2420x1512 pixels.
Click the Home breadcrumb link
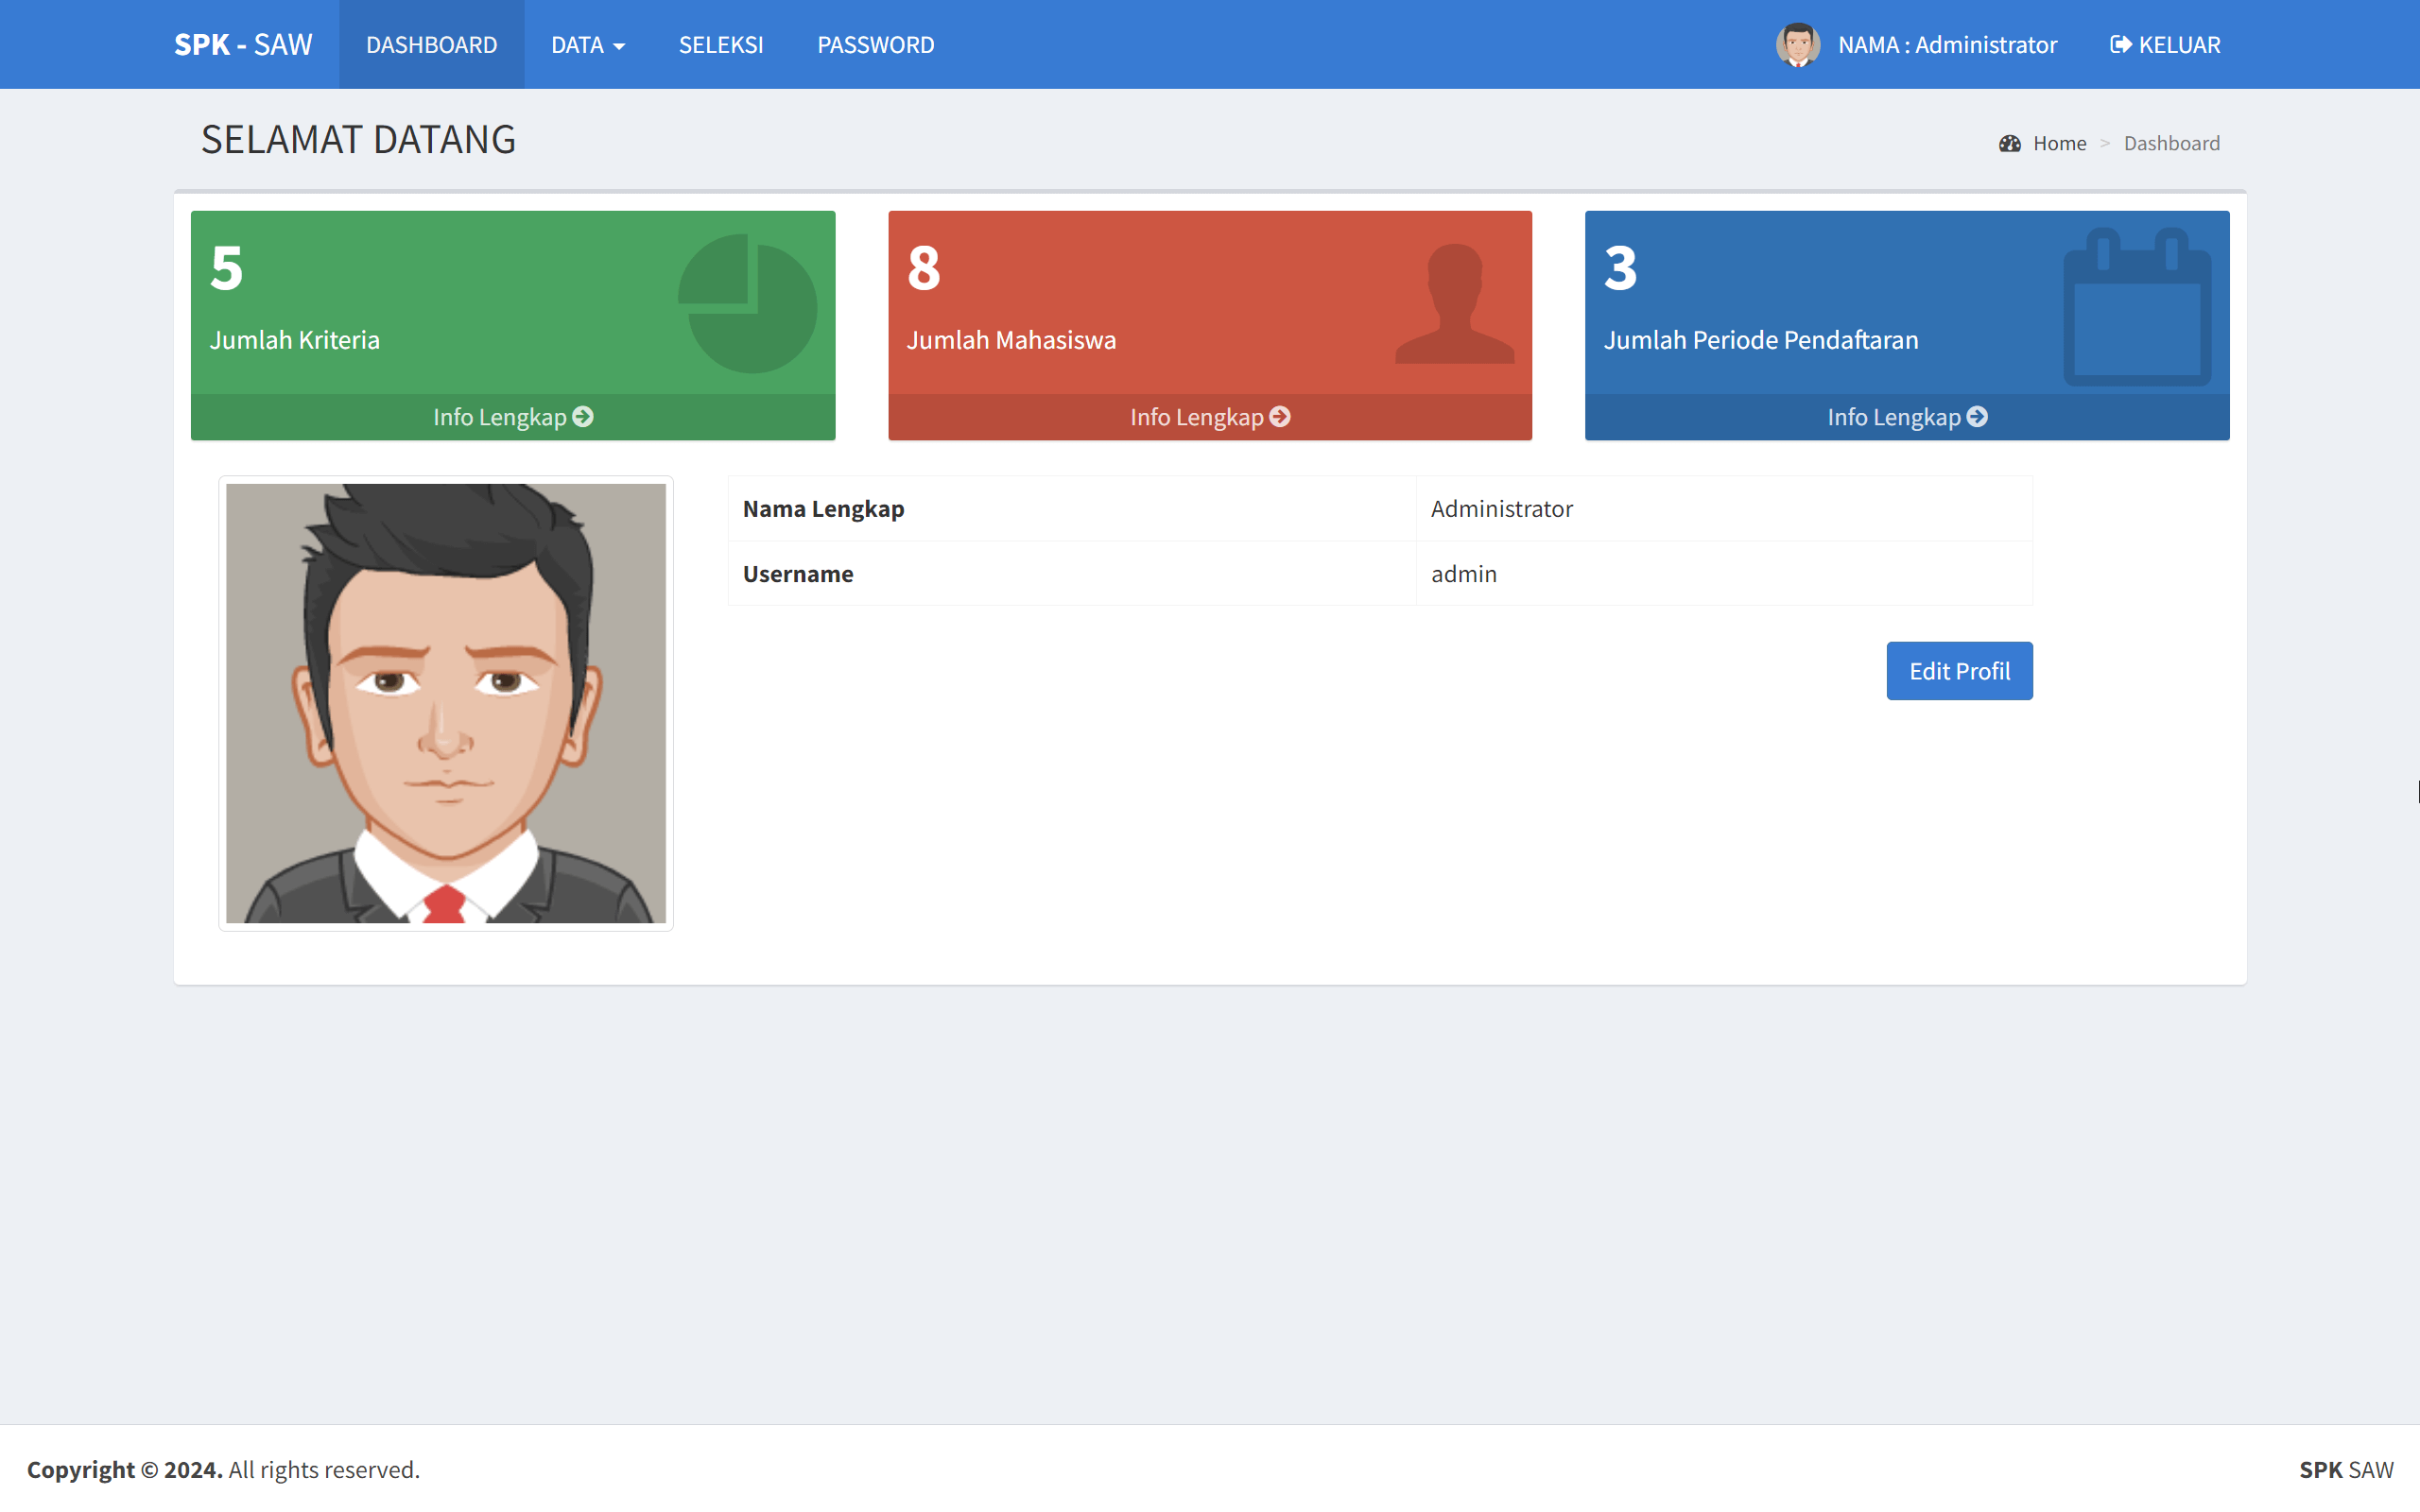click(2058, 143)
